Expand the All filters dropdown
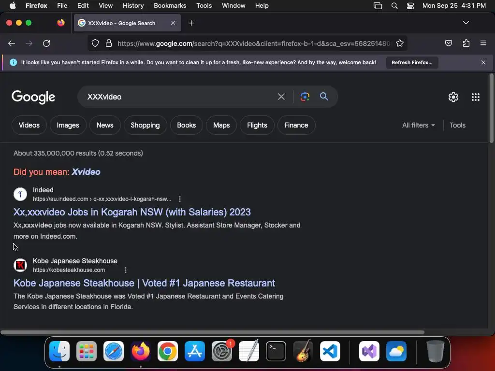This screenshot has height=371, width=495. (x=418, y=125)
